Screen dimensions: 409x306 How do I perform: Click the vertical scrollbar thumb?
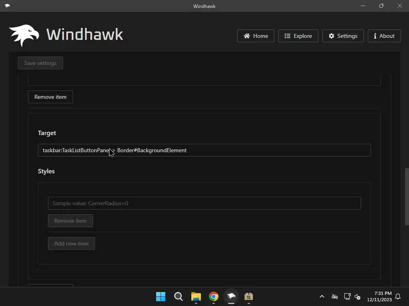(407, 197)
